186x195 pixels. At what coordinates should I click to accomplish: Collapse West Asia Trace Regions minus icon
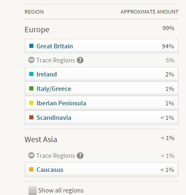click(x=31, y=155)
